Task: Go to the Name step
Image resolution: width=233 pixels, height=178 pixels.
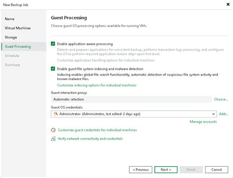Action: [9, 19]
